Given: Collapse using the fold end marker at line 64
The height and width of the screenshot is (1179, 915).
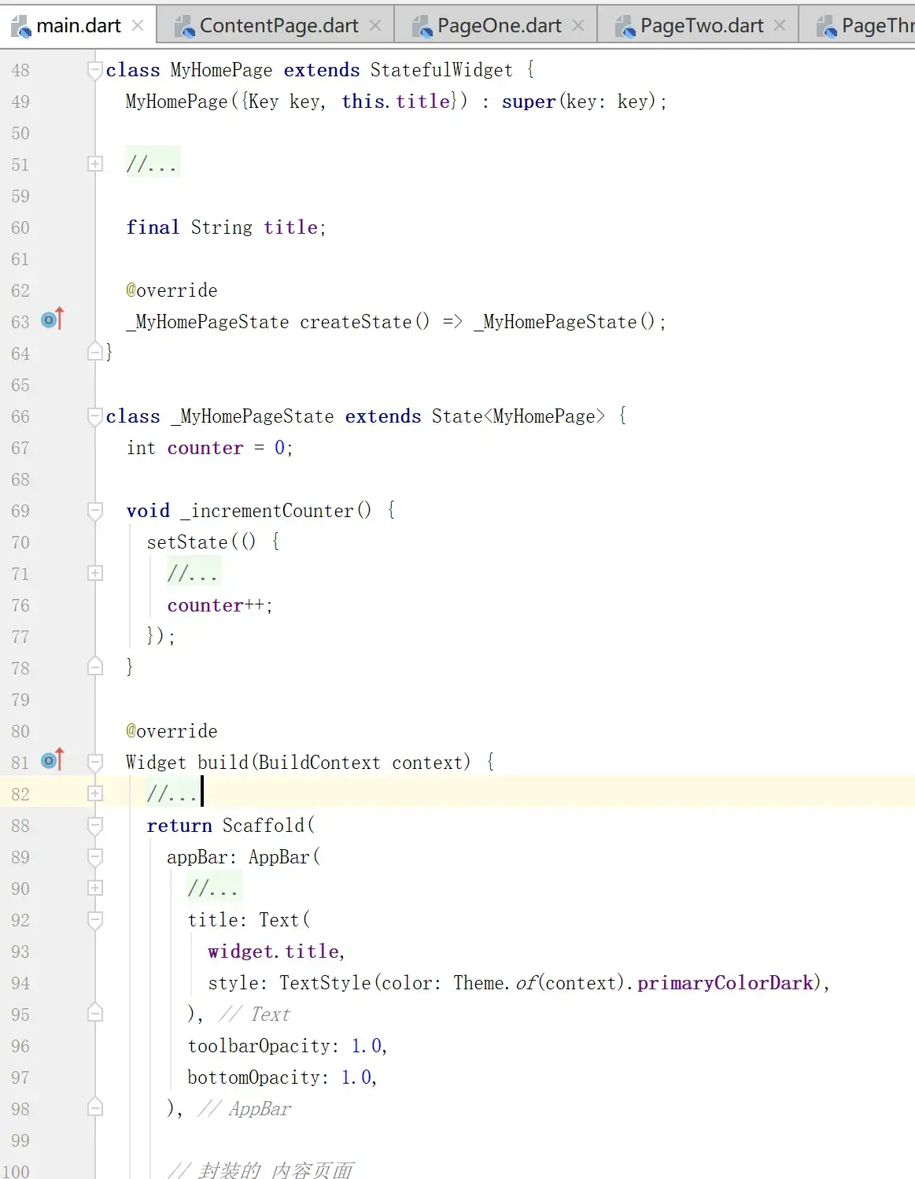Looking at the screenshot, I should (95, 352).
